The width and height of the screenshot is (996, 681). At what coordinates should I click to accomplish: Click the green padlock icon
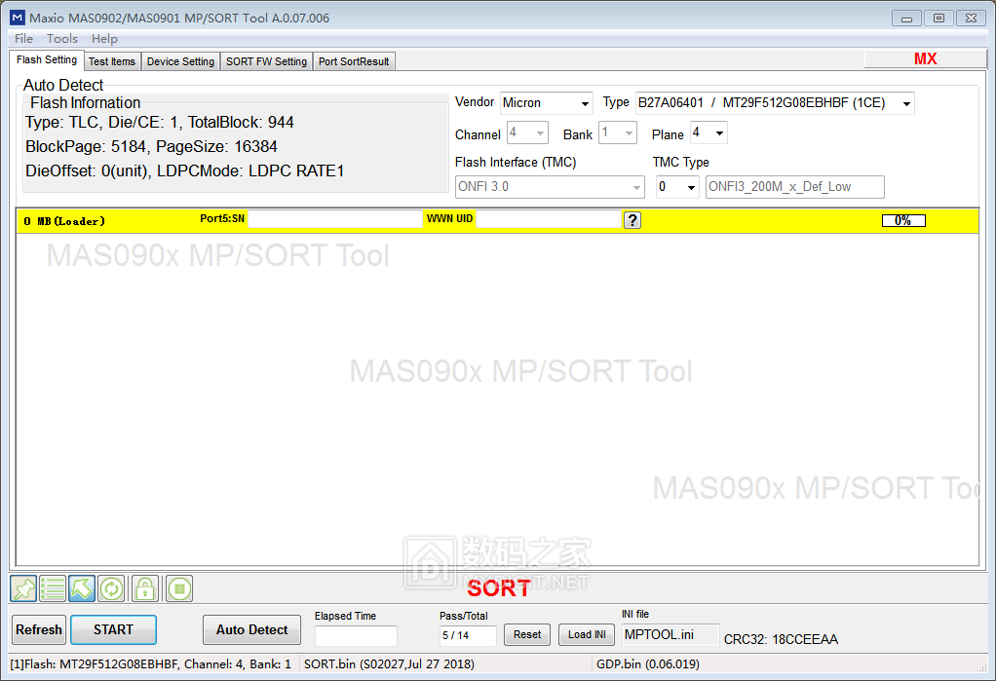(x=145, y=588)
